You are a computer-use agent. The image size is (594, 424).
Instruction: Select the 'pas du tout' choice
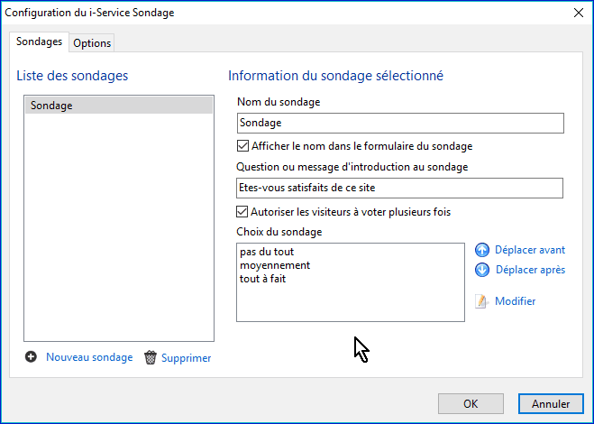pyautogui.click(x=267, y=252)
